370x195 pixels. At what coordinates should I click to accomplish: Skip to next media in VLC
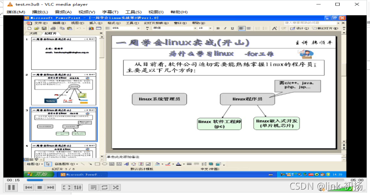(50, 188)
